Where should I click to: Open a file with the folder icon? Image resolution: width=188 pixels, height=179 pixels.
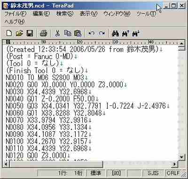pyautogui.click(x=19, y=33)
